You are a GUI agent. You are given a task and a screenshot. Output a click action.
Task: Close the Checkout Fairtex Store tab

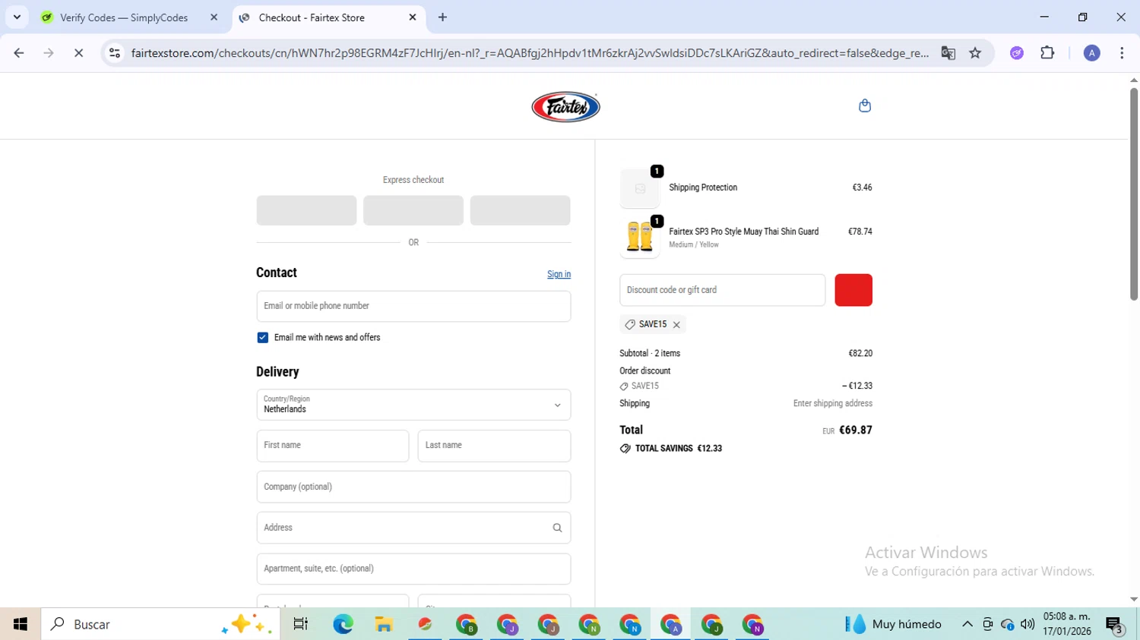pyautogui.click(x=413, y=17)
